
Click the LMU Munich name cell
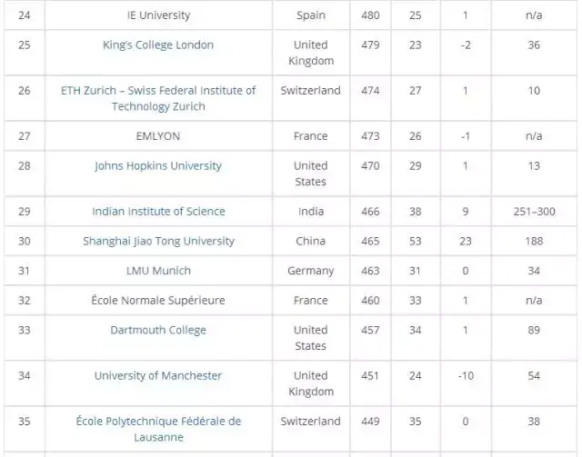(x=158, y=271)
